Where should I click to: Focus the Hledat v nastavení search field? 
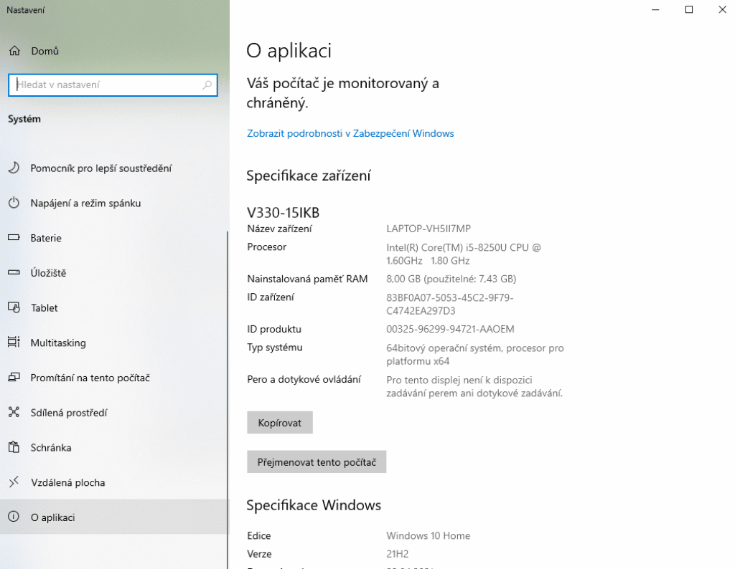[x=113, y=85]
